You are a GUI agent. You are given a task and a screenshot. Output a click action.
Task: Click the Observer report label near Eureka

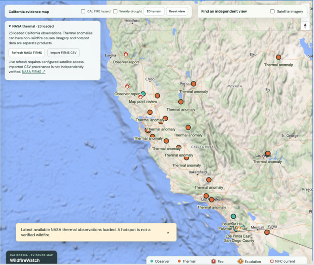[126, 62]
